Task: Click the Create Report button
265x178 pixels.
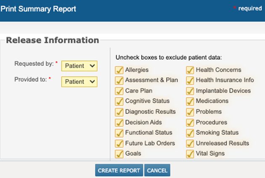Action: pos(119,170)
